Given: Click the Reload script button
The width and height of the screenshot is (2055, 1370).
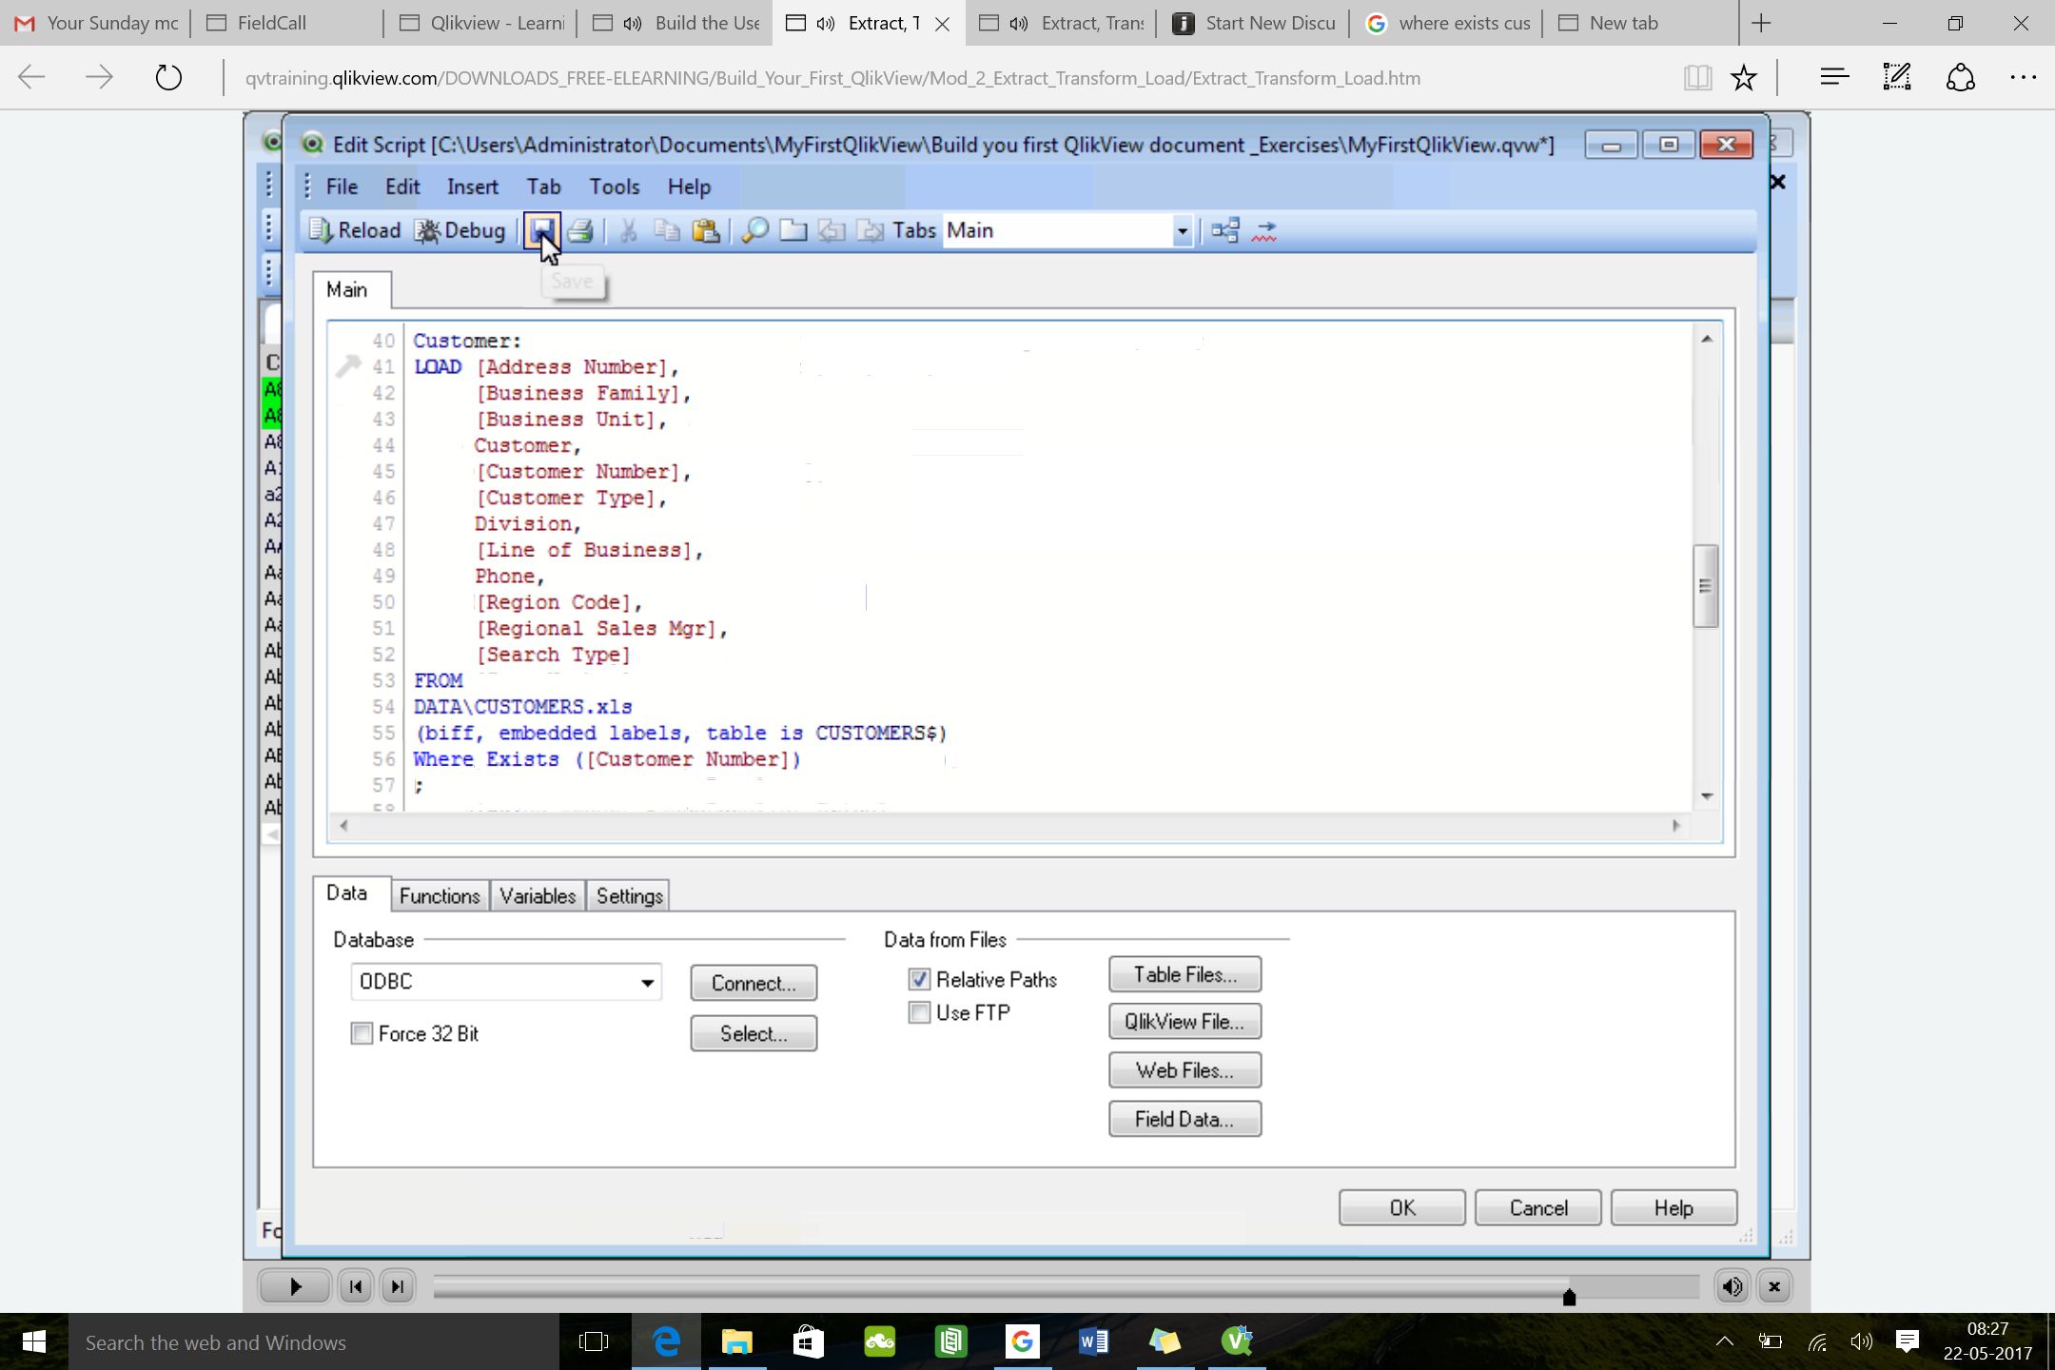Looking at the screenshot, I should (354, 230).
